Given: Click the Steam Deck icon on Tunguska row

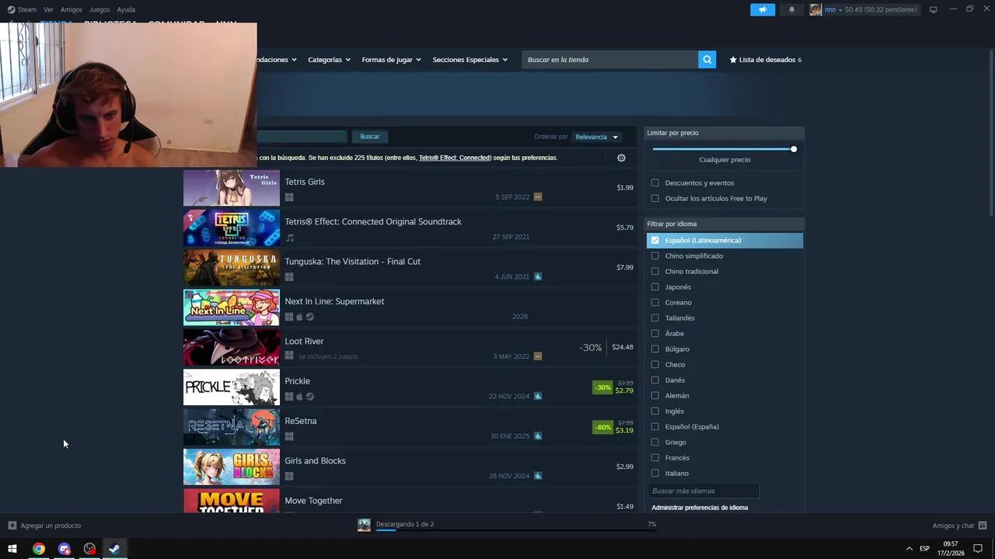Looking at the screenshot, I should click(538, 276).
